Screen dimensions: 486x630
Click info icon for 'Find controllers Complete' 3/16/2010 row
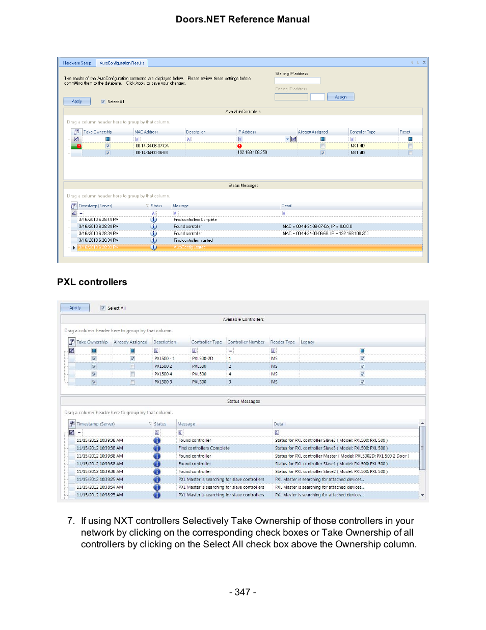click(x=154, y=219)
